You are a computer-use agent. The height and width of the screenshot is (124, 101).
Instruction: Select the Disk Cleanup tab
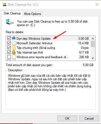coord(12,13)
